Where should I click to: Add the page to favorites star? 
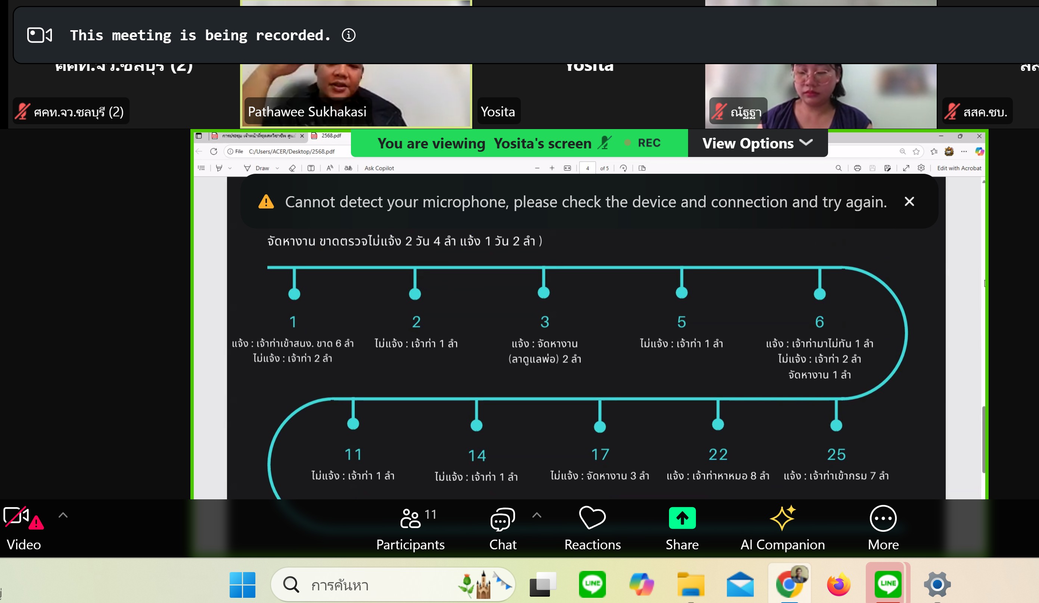[x=916, y=151]
